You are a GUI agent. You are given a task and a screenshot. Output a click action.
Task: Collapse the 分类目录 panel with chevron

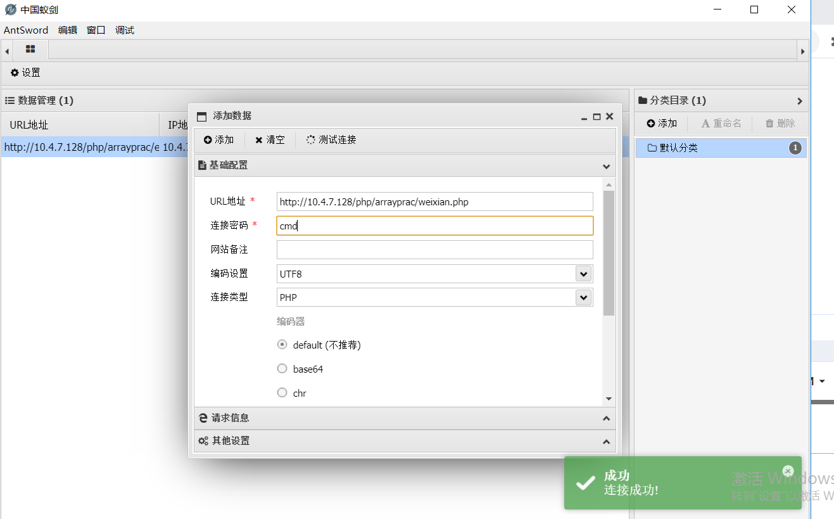coord(800,101)
